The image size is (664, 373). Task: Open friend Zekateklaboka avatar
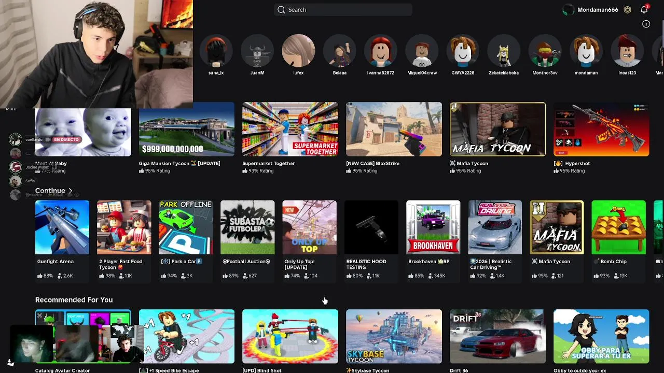coord(504,51)
